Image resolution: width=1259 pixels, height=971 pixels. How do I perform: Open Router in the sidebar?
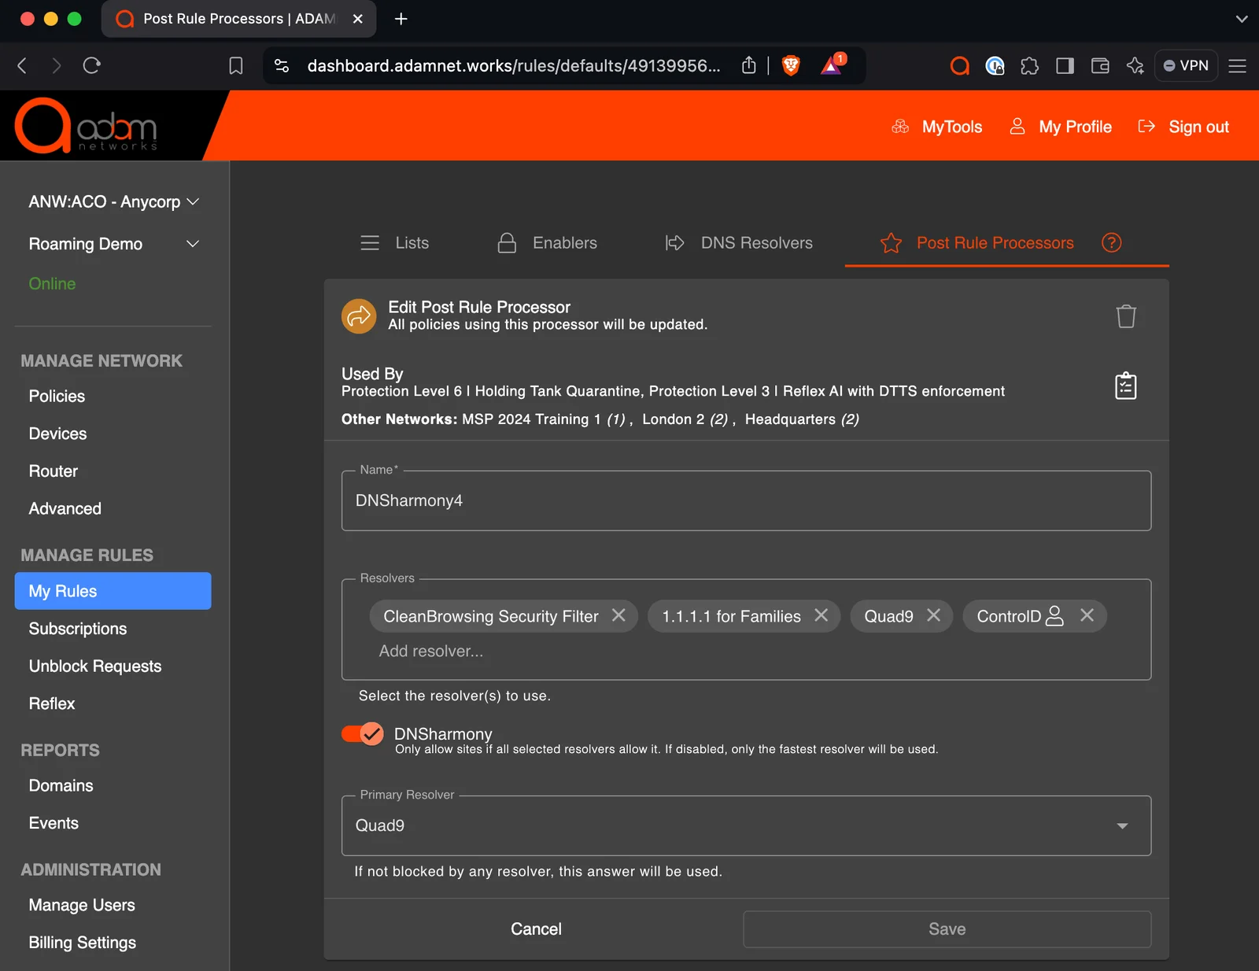(54, 471)
